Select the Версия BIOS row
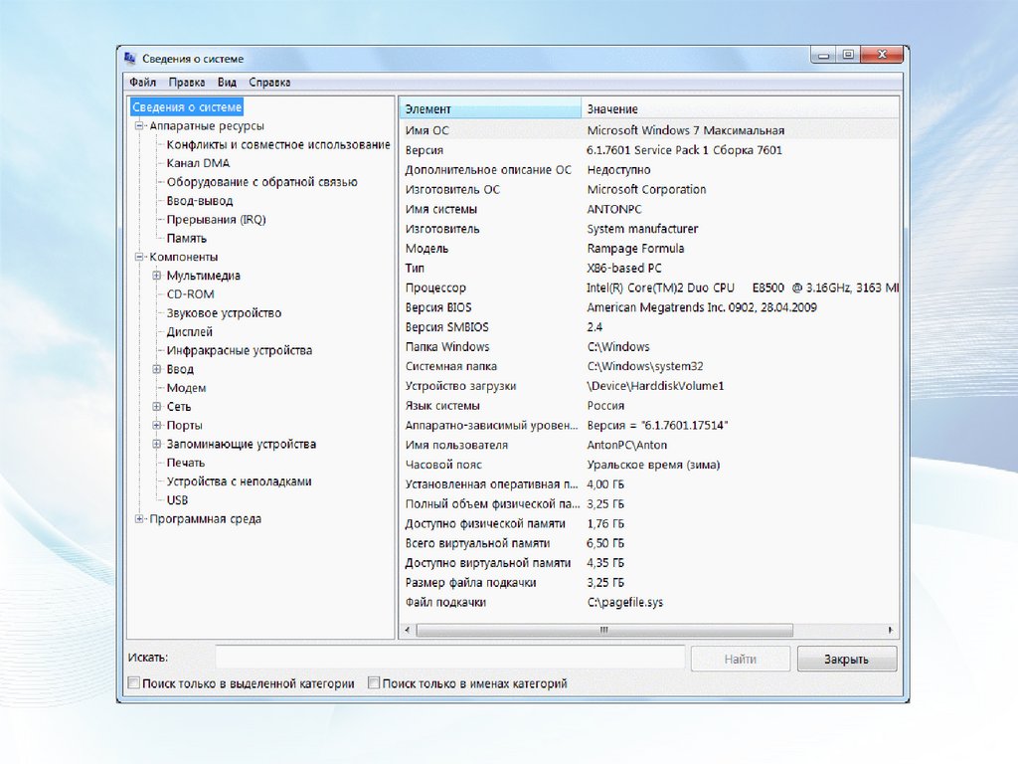Image resolution: width=1018 pixels, height=764 pixels. tap(649, 307)
